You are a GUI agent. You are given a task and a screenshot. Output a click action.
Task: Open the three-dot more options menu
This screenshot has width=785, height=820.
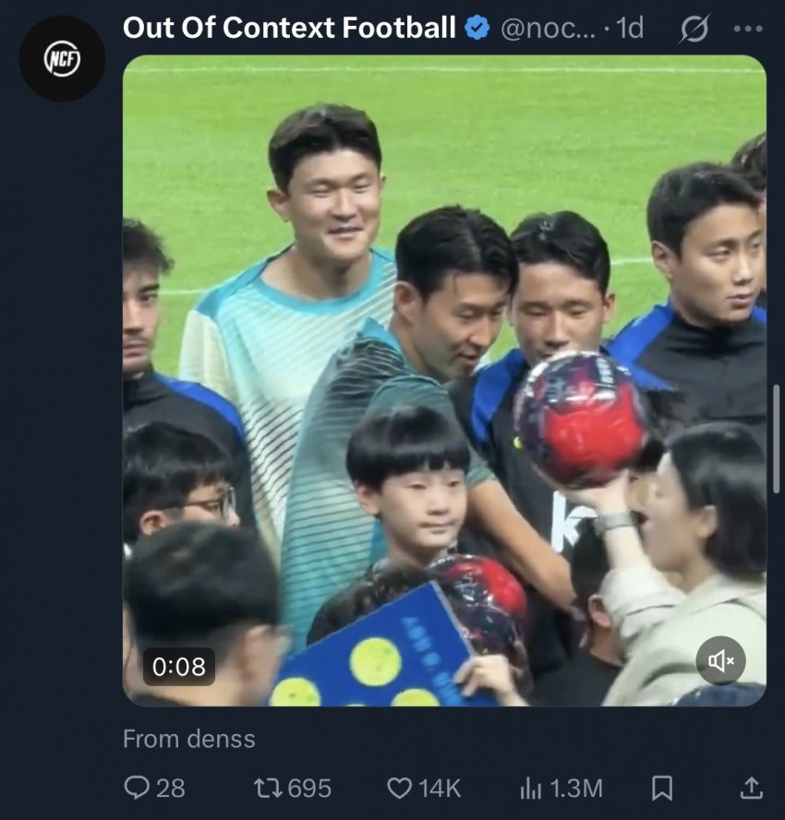[x=747, y=29]
